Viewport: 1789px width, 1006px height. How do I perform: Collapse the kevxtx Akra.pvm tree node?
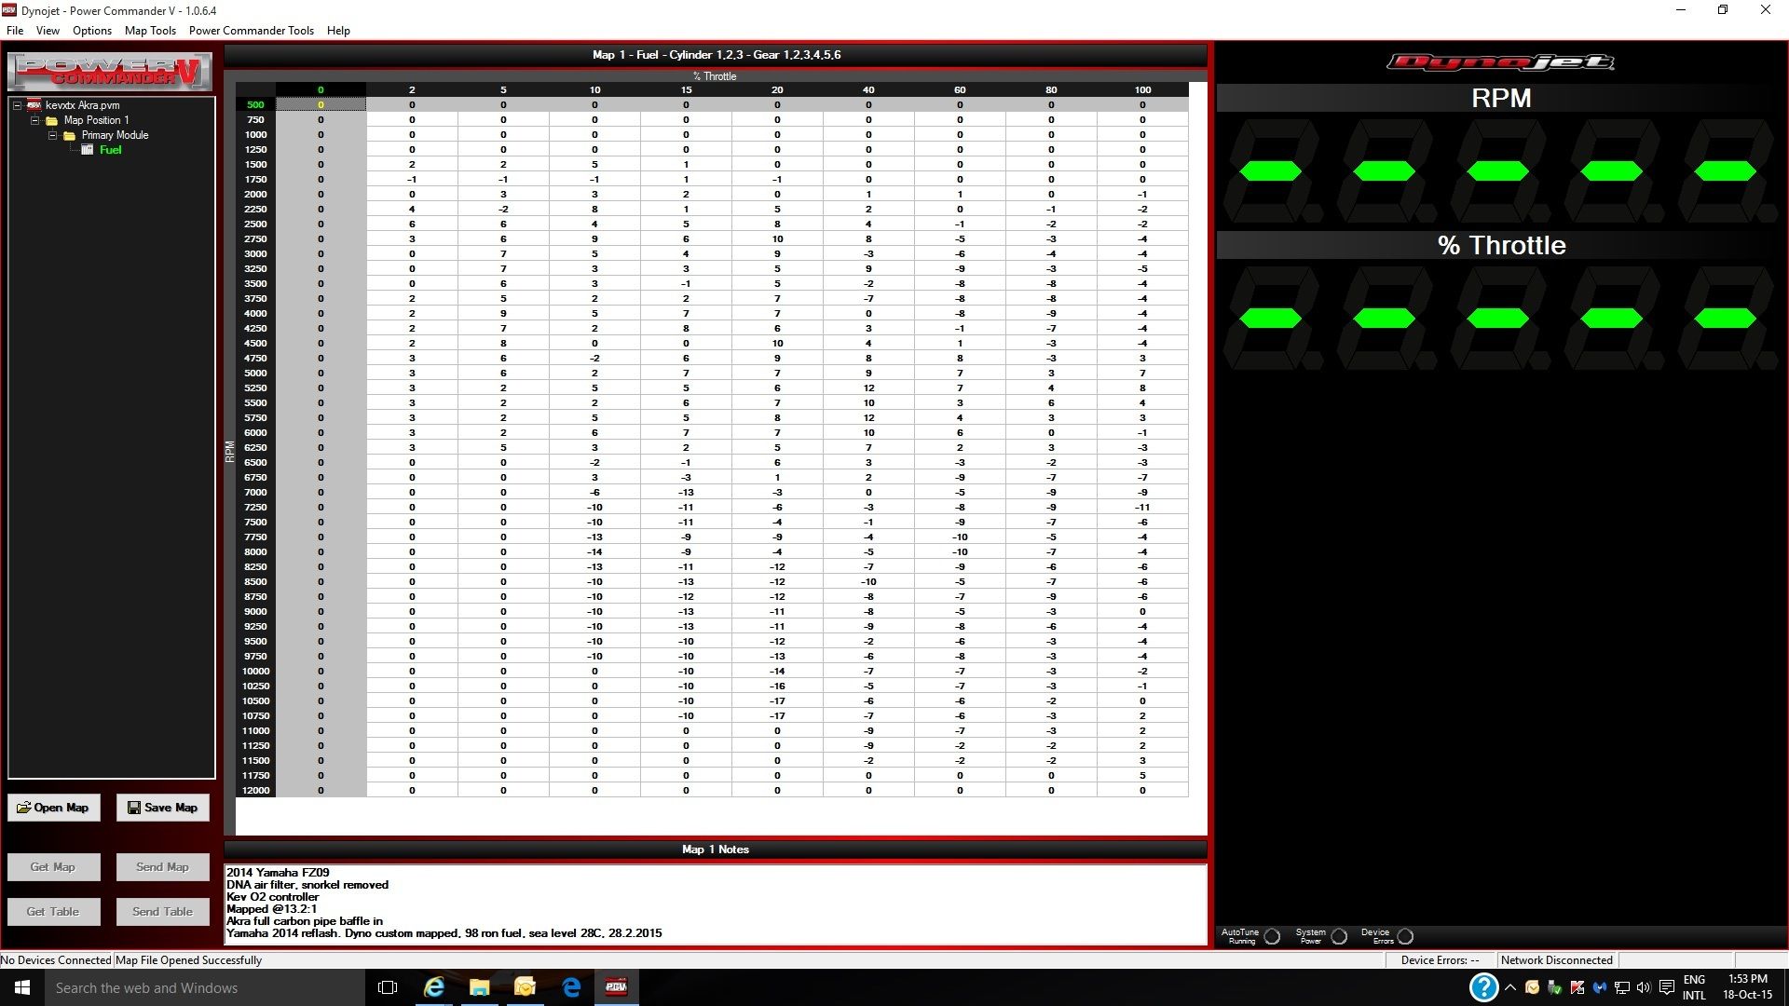click(17, 105)
